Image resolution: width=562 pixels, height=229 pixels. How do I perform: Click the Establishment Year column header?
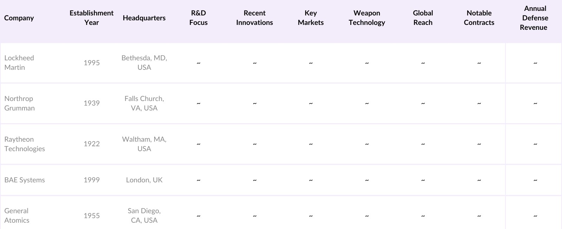click(91, 18)
